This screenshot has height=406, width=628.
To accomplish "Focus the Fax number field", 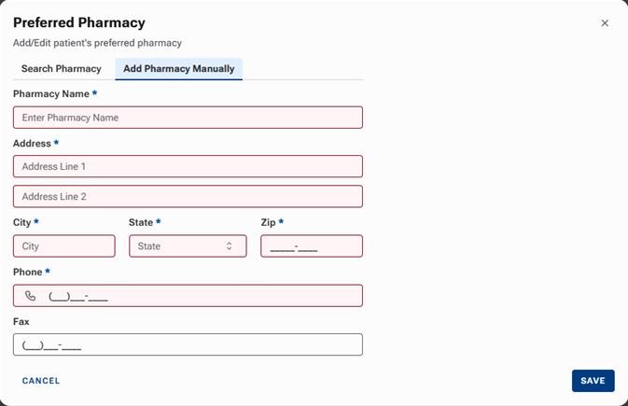I will (188, 345).
